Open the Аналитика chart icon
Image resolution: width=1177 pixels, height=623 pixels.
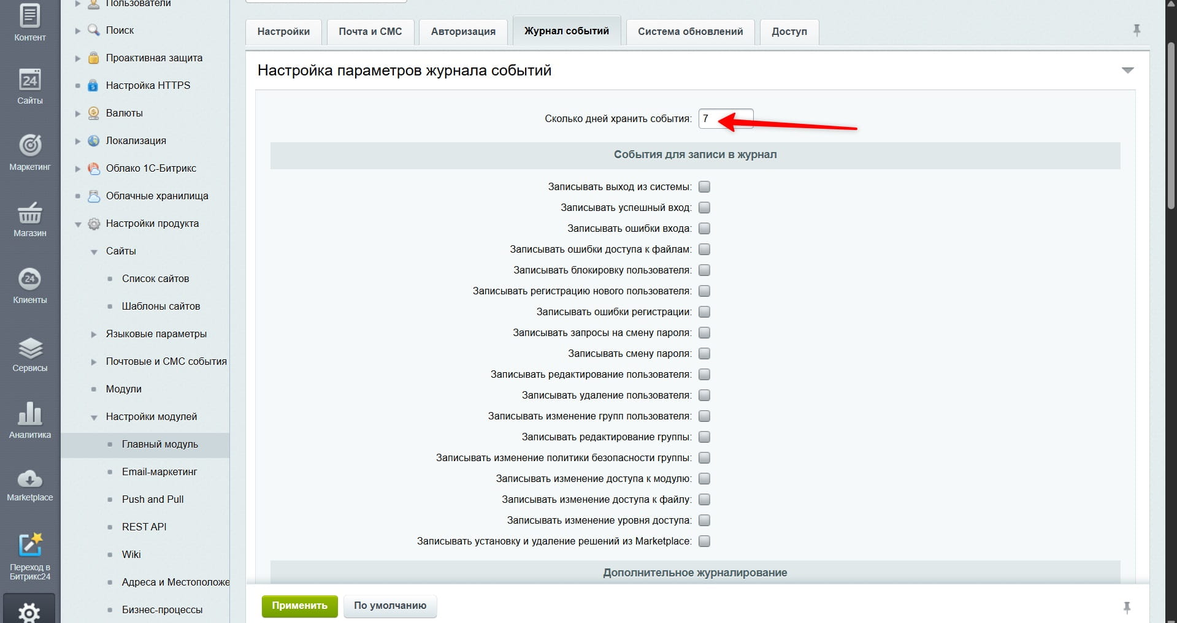click(29, 415)
